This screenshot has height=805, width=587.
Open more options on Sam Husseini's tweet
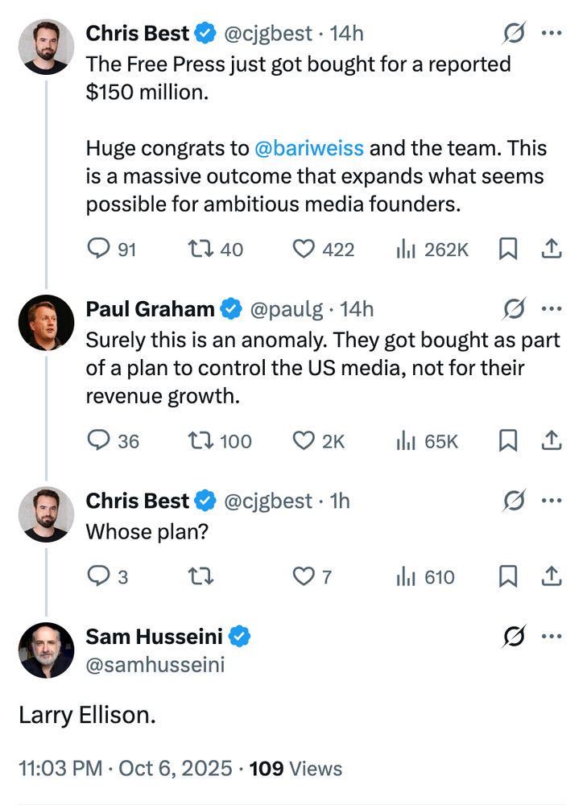(552, 636)
